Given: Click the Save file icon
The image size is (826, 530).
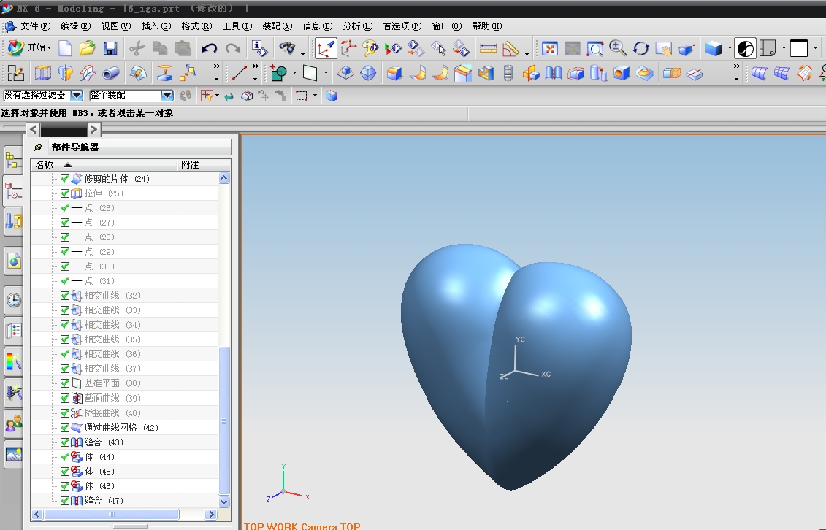Looking at the screenshot, I should (x=110, y=49).
